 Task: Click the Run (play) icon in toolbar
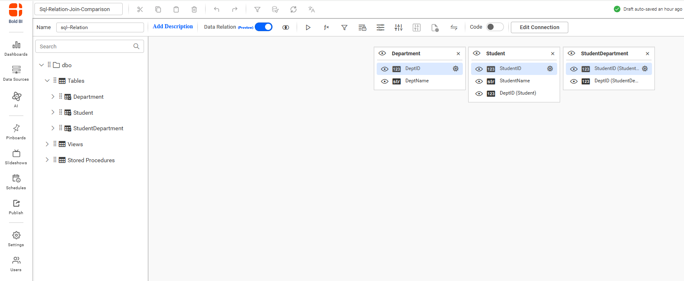click(308, 27)
